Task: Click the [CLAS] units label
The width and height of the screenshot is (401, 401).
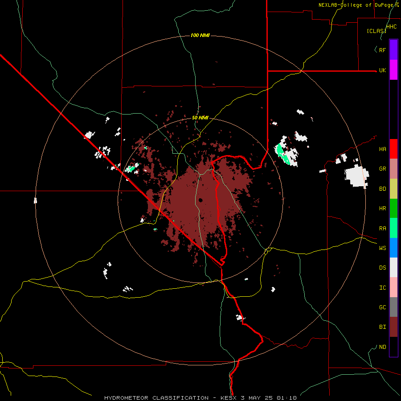Action: point(376,31)
